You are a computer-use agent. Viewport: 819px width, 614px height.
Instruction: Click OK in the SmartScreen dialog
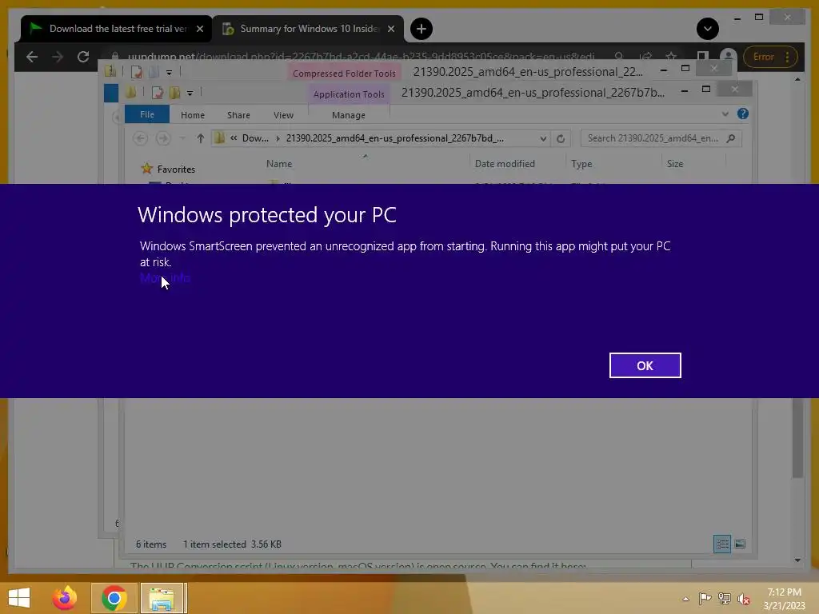[645, 365]
